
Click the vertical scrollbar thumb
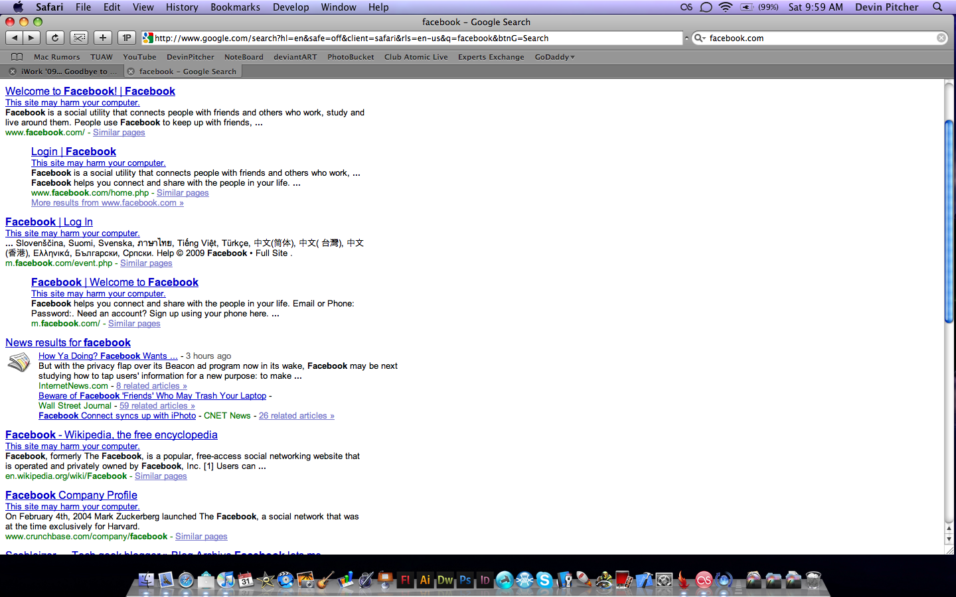(x=949, y=222)
